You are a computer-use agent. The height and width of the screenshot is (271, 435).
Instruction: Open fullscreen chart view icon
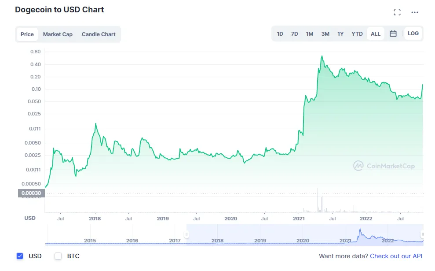click(397, 12)
